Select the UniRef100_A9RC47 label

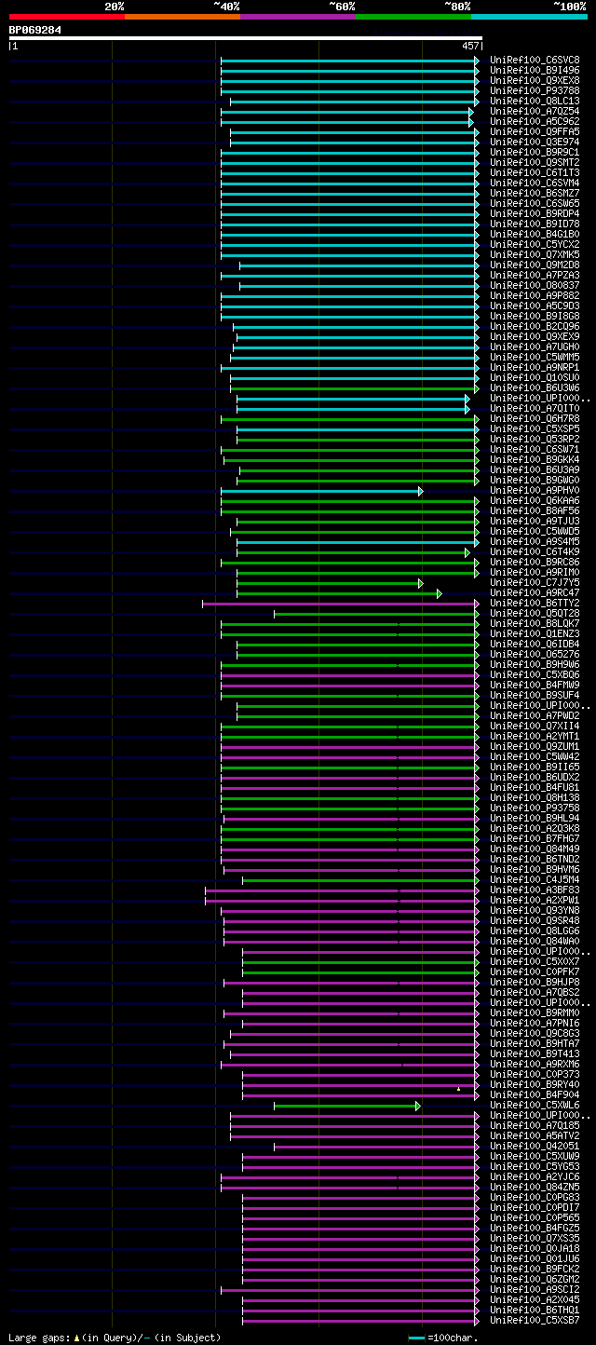coord(535,592)
